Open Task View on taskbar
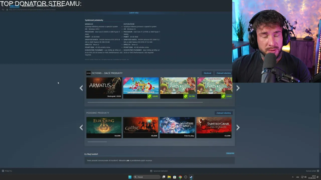Viewport: 321px width, 180px height. (164, 177)
